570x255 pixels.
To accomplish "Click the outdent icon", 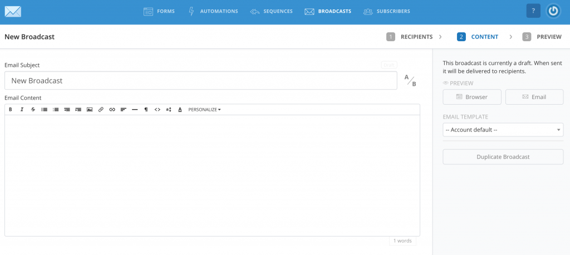I will [x=67, y=110].
